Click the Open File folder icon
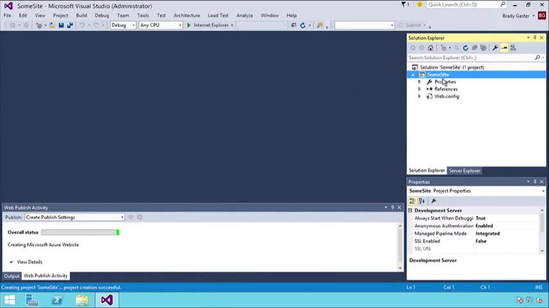549x308 pixels. (52, 25)
